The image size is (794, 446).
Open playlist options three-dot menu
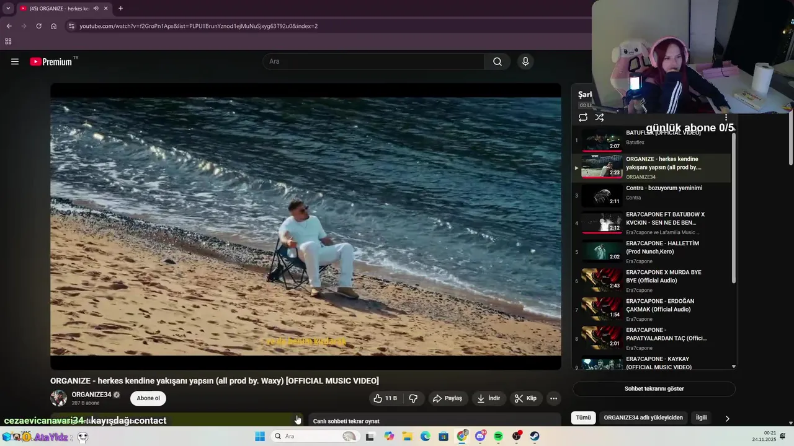[x=726, y=117]
